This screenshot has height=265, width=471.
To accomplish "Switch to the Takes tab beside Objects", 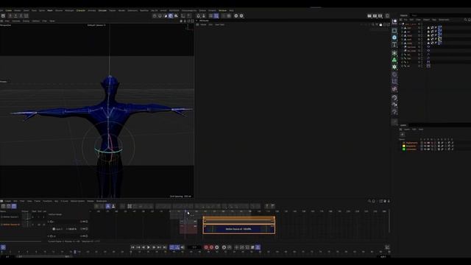I will tap(414, 15).
